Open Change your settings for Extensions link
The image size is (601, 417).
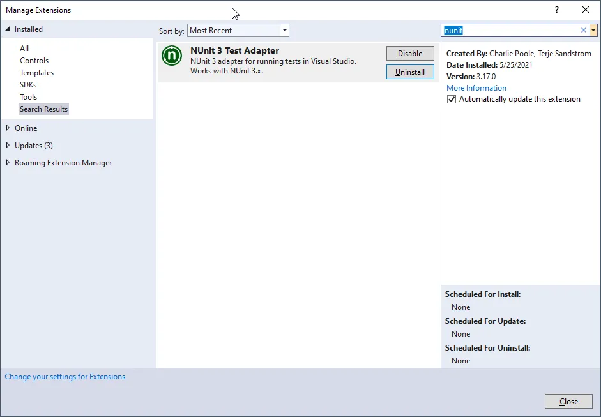[x=65, y=377]
